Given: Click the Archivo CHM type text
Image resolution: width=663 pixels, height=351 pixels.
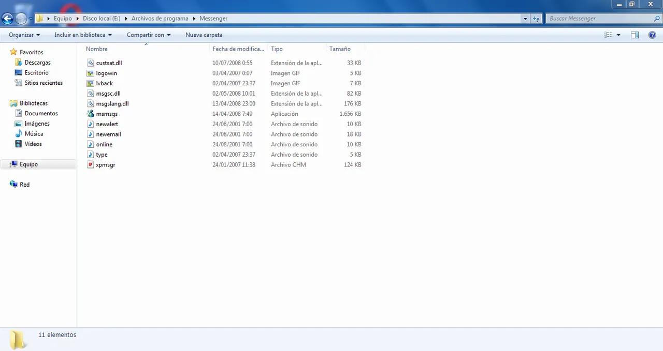Looking at the screenshot, I should pos(288,165).
